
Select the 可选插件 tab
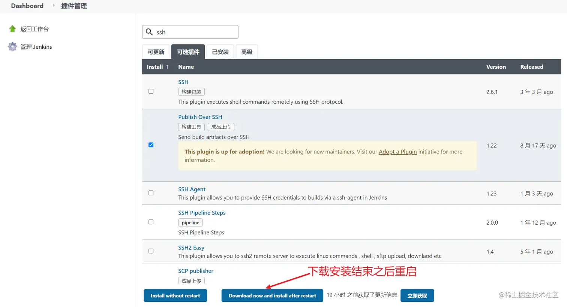coord(188,52)
